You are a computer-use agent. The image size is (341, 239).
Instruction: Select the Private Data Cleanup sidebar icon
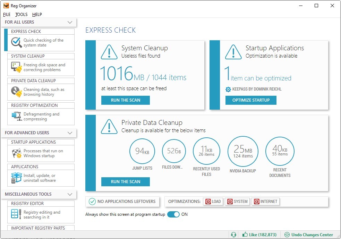tap(16, 92)
